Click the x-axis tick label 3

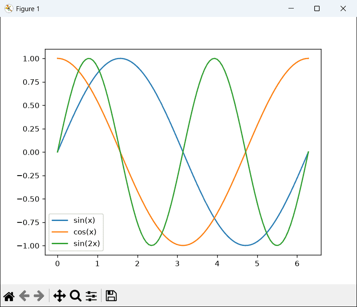click(177, 264)
